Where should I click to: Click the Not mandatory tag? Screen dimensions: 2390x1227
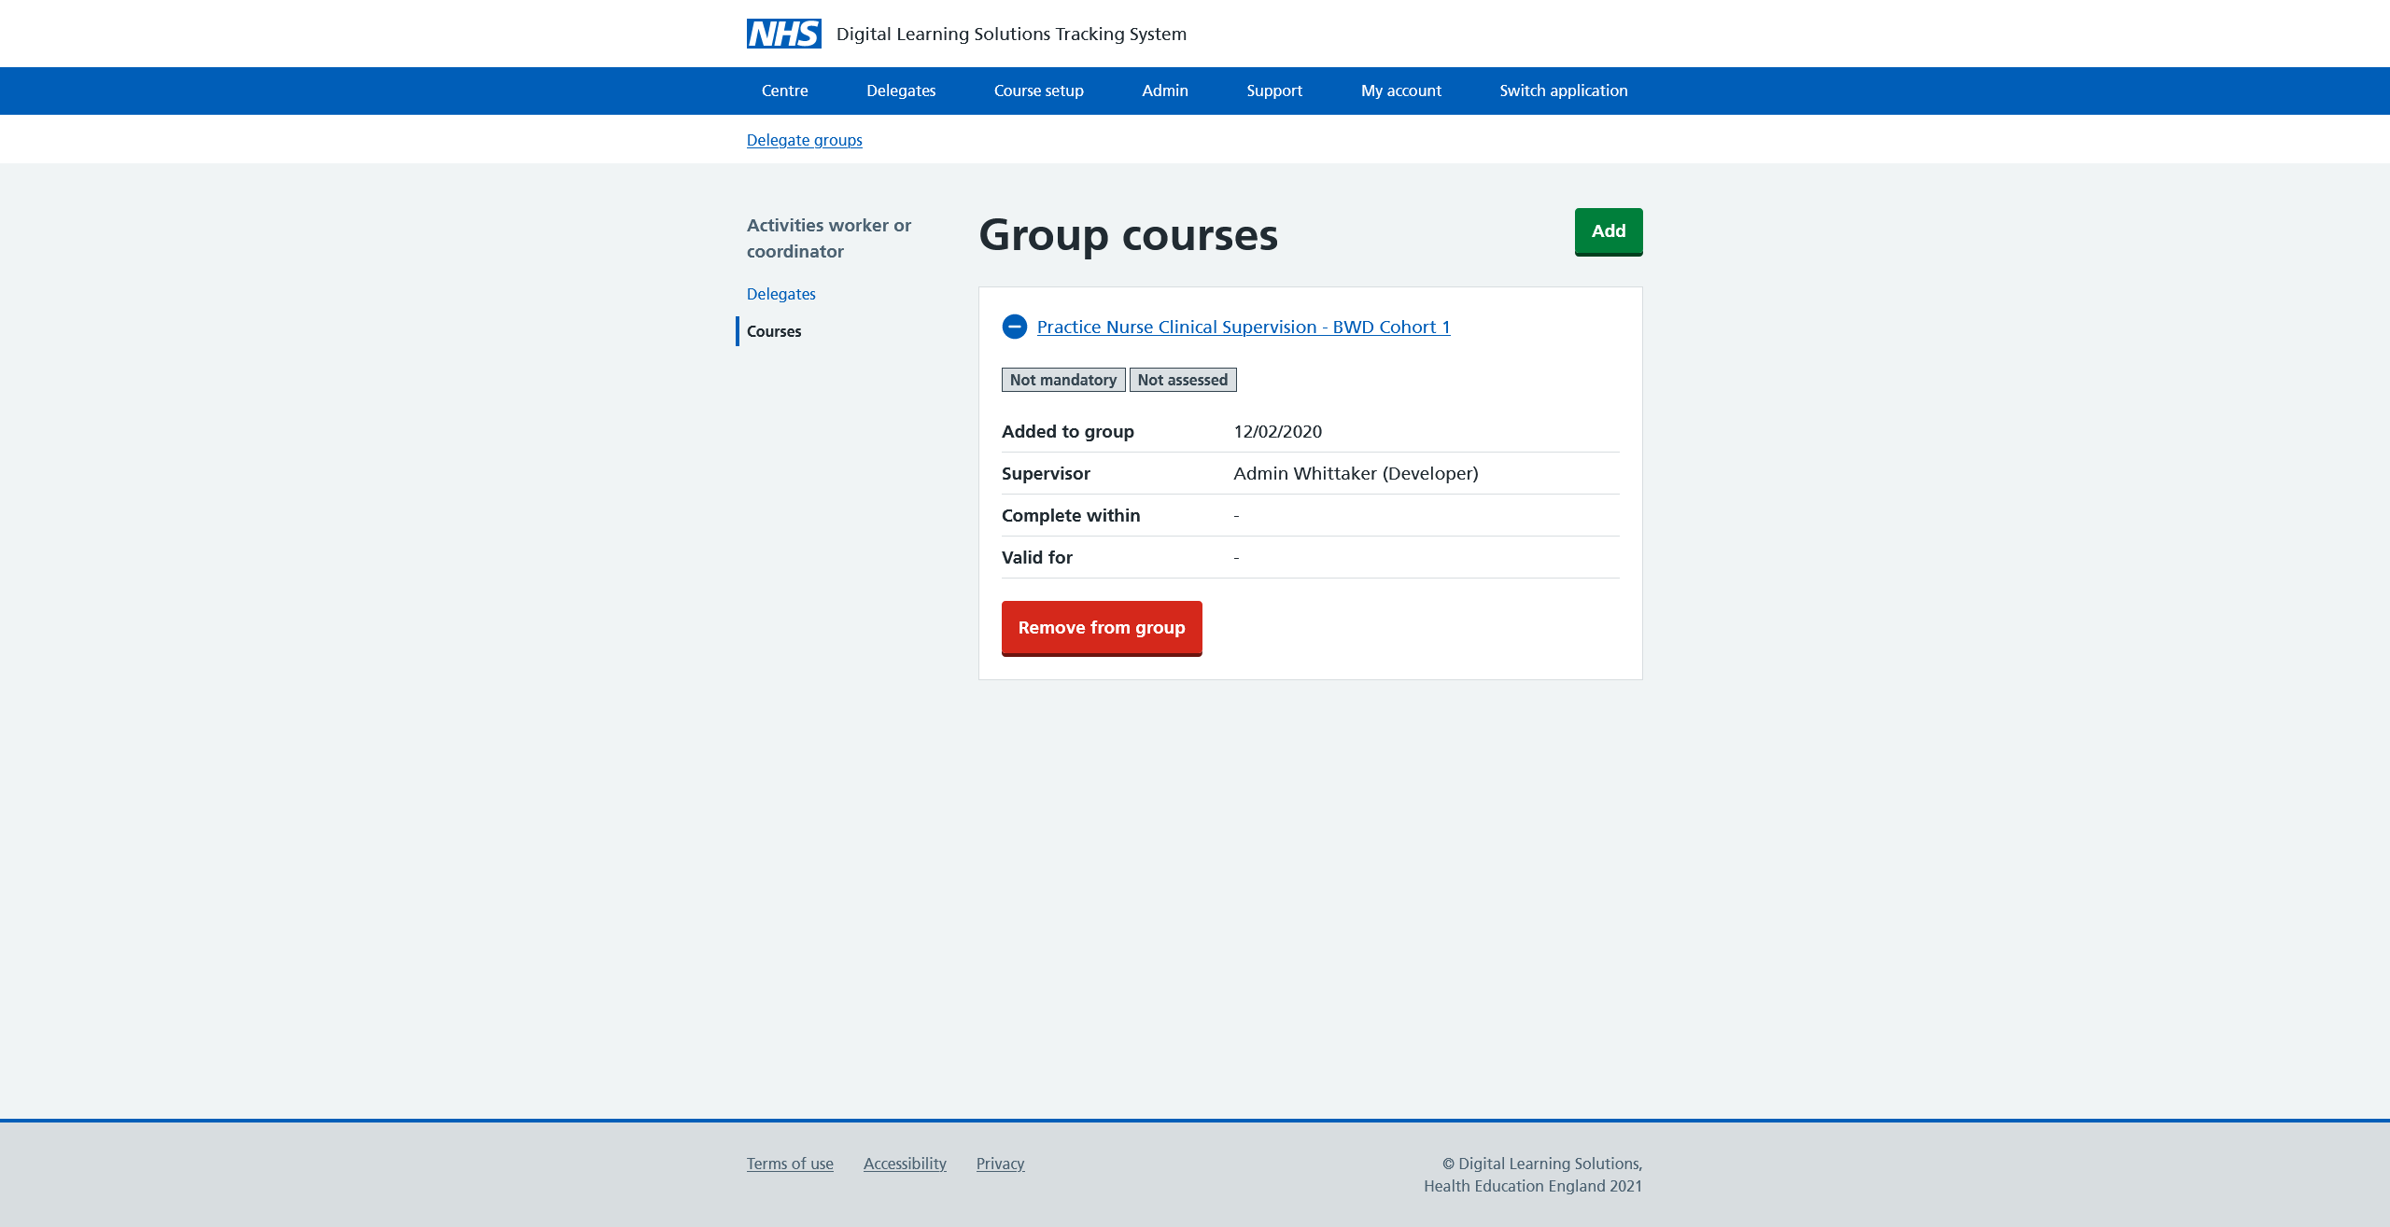pos(1062,380)
